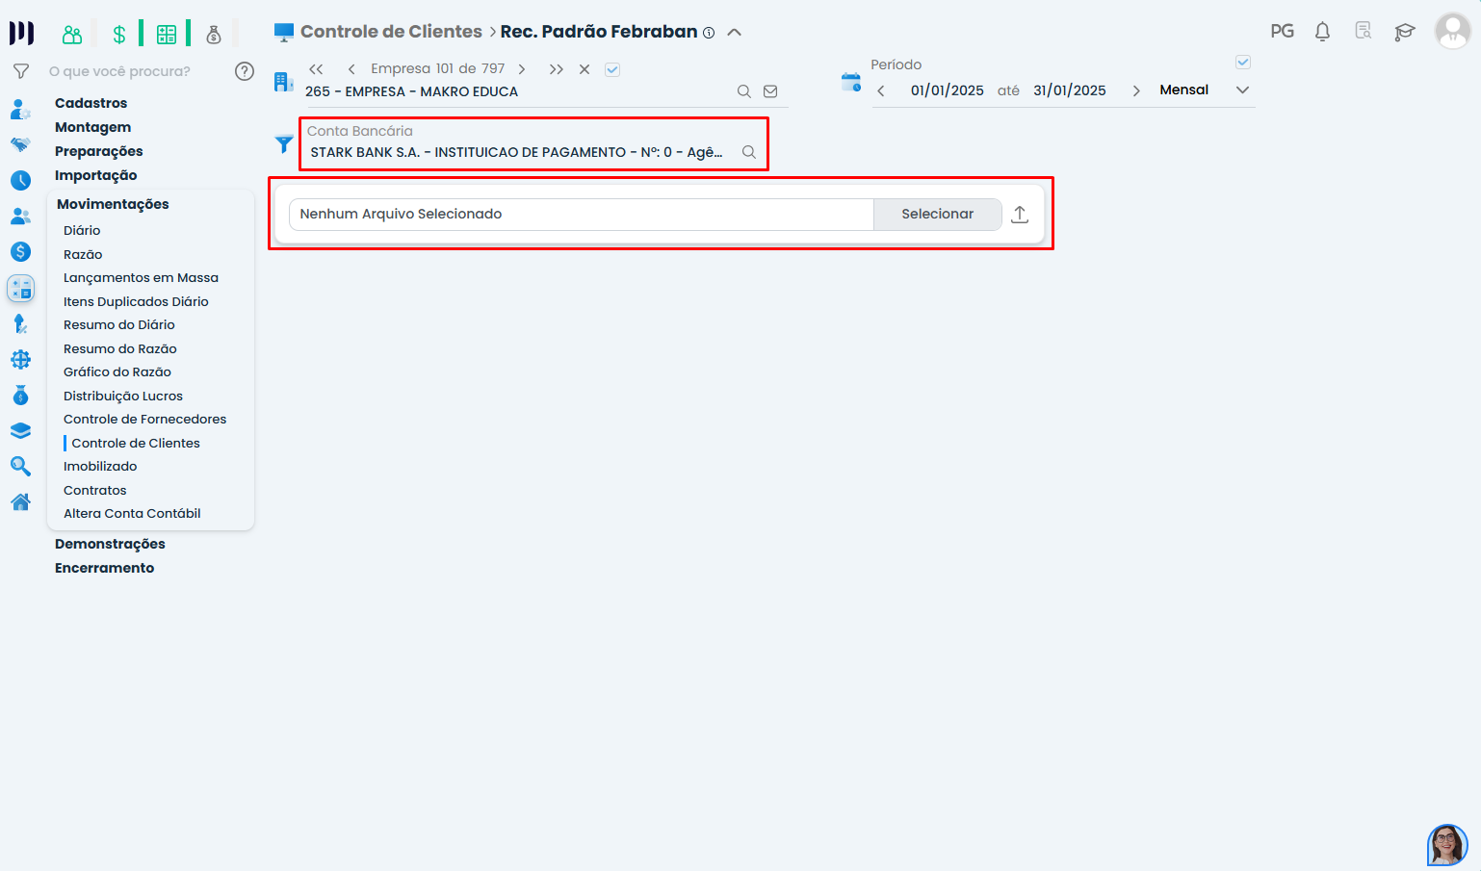This screenshot has width=1481, height=871.
Task: Go to the previous period
Action: 881,90
